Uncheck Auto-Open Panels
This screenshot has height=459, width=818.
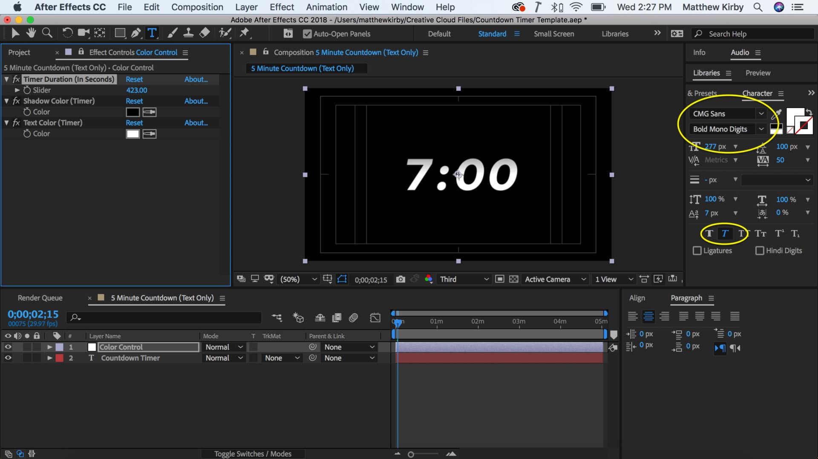coord(307,34)
